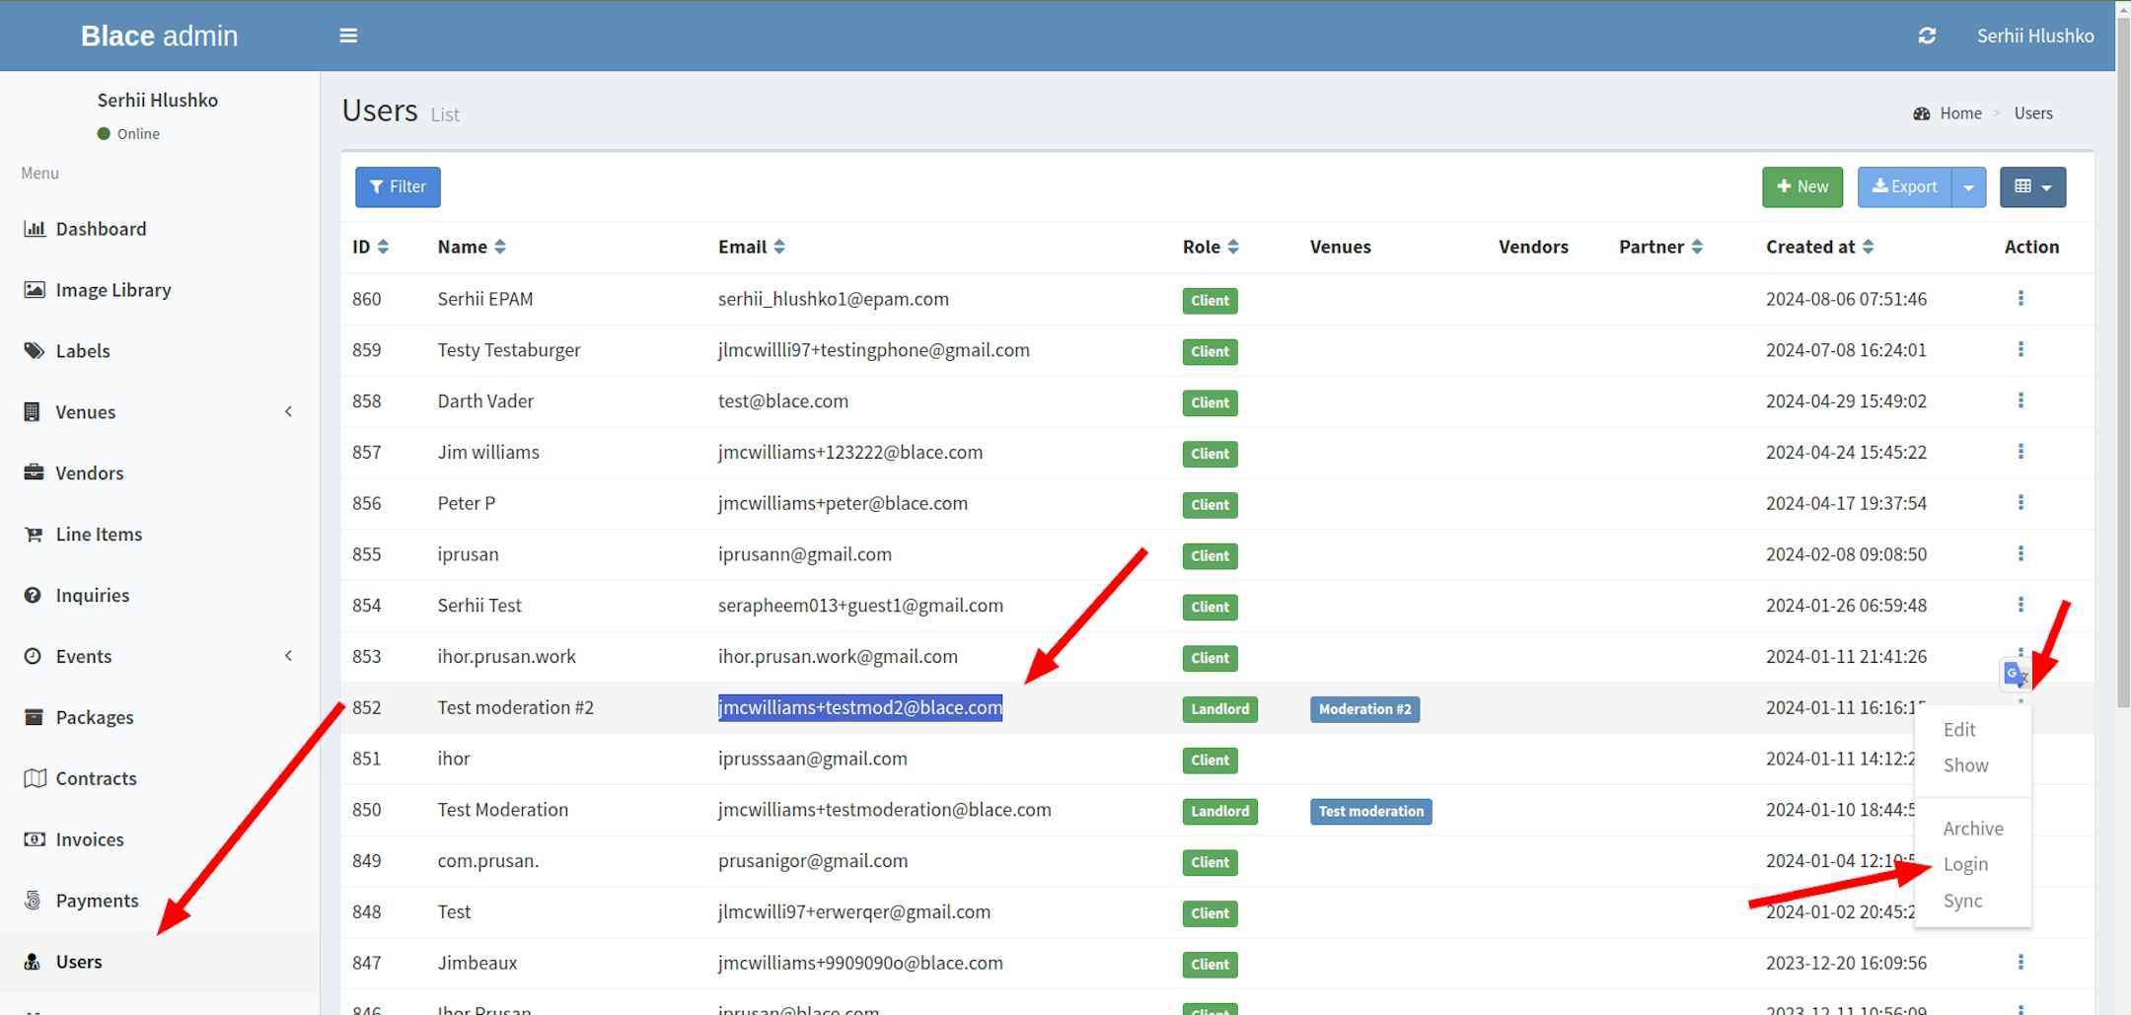The width and height of the screenshot is (2131, 1015).
Task: Click the refresh icon in top bar
Action: [1927, 36]
